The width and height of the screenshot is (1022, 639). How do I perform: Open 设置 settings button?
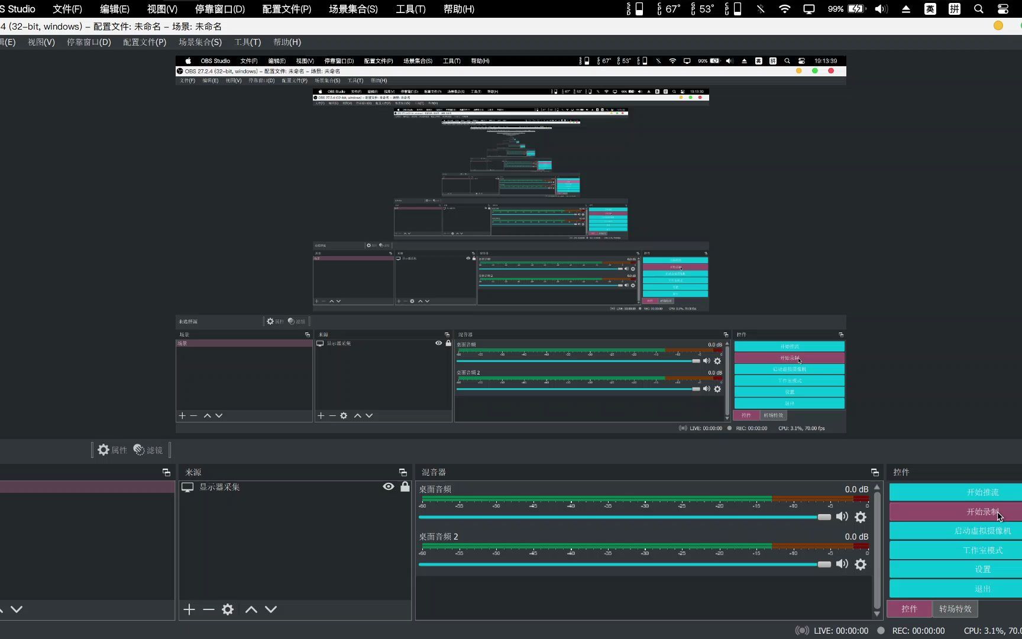coord(956,569)
